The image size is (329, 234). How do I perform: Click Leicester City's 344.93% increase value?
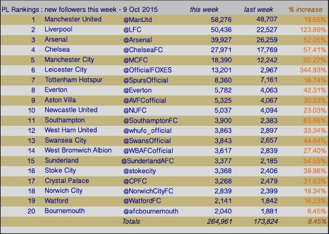coord(313,70)
